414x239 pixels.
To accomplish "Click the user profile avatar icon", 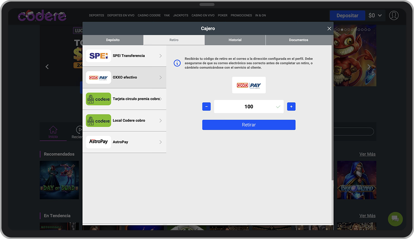I will (x=394, y=15).
